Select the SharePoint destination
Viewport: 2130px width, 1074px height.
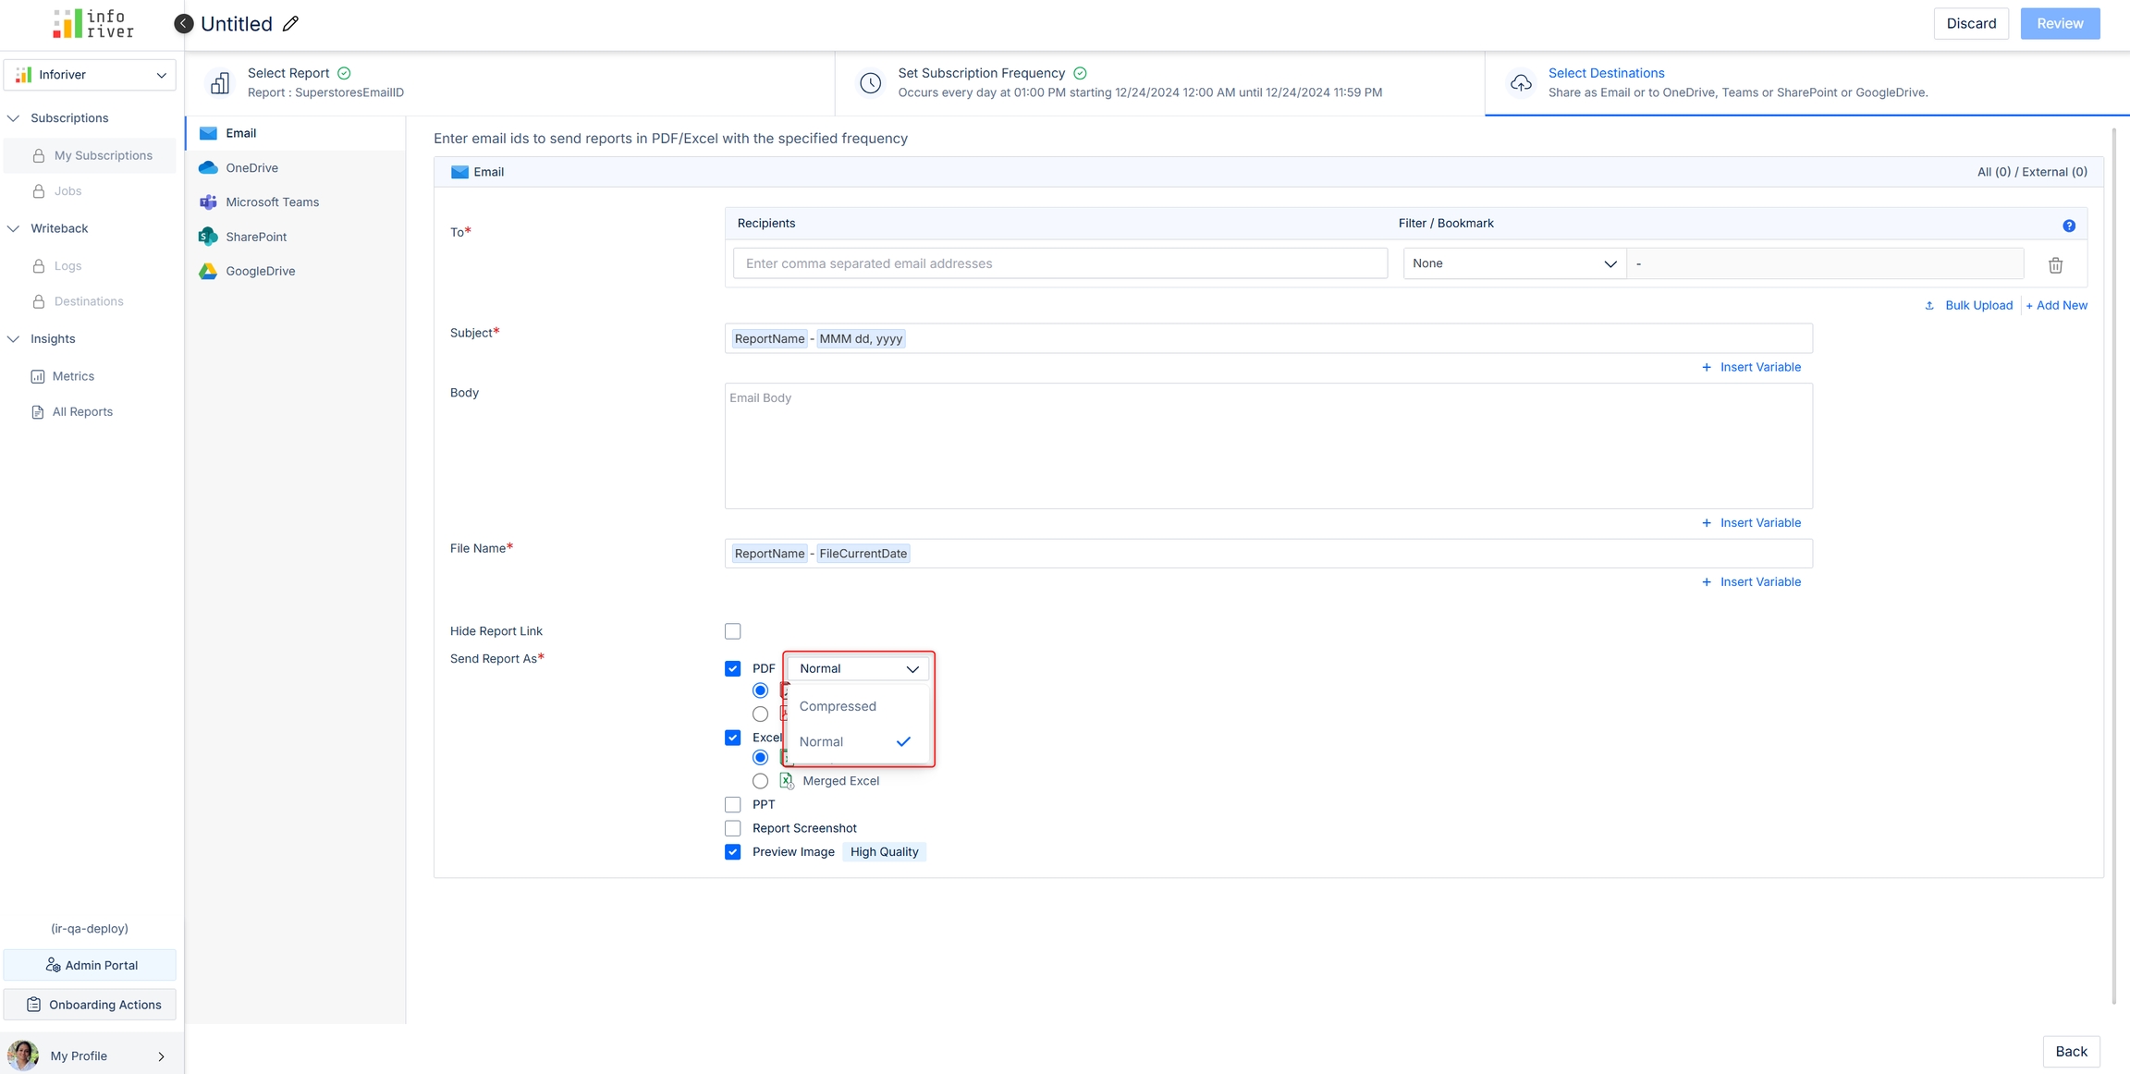pyautogui.click(x=256, y=237)
